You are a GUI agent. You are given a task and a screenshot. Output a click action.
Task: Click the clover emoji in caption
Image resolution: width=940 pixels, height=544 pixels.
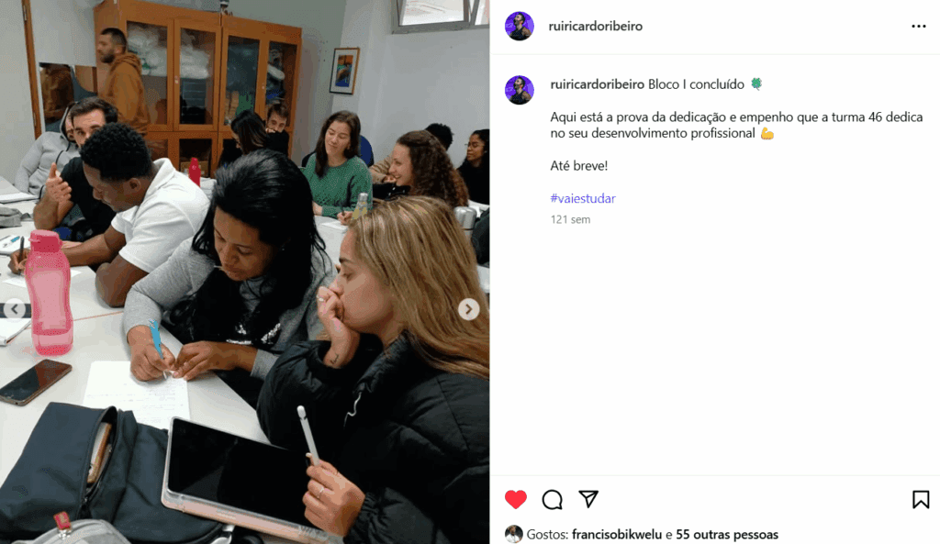coord(756,83)
